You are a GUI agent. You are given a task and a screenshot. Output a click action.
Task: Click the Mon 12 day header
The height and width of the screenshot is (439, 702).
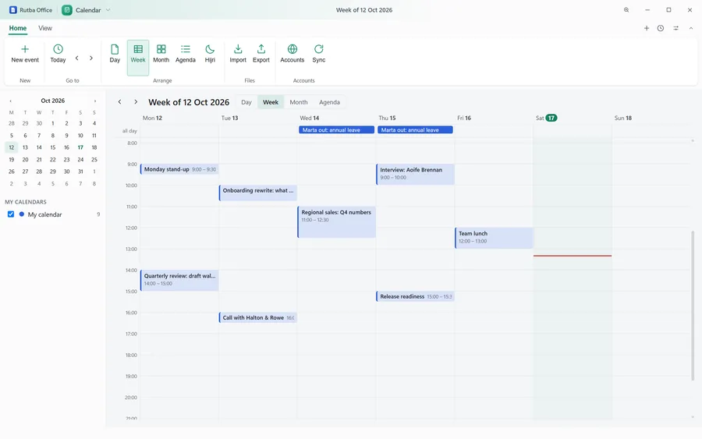[152, 119]
